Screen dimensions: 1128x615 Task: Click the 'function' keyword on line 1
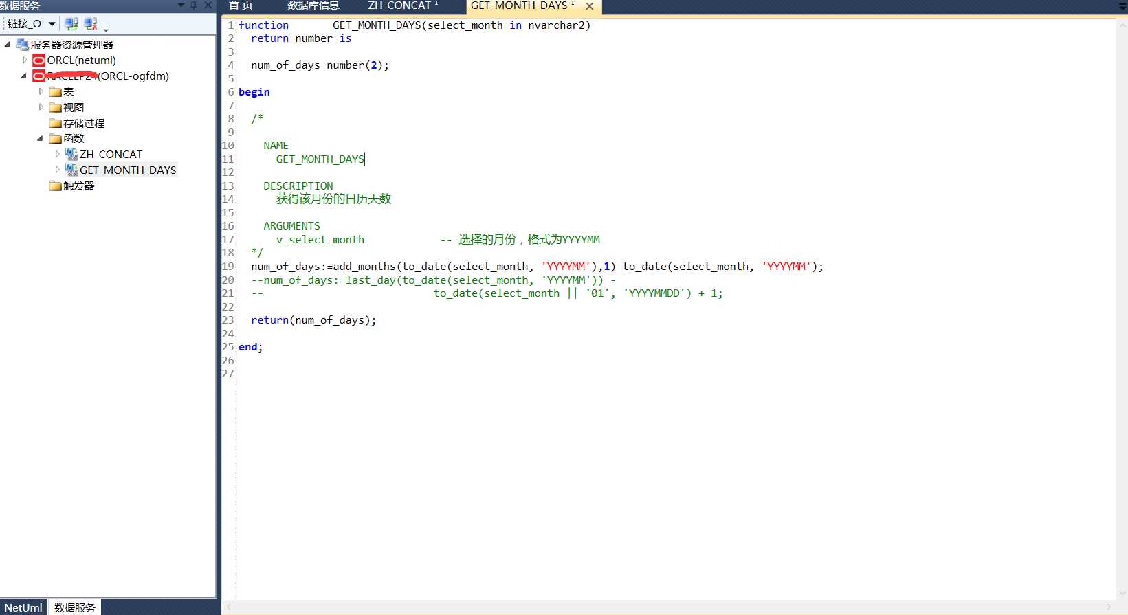coord(264,25)
